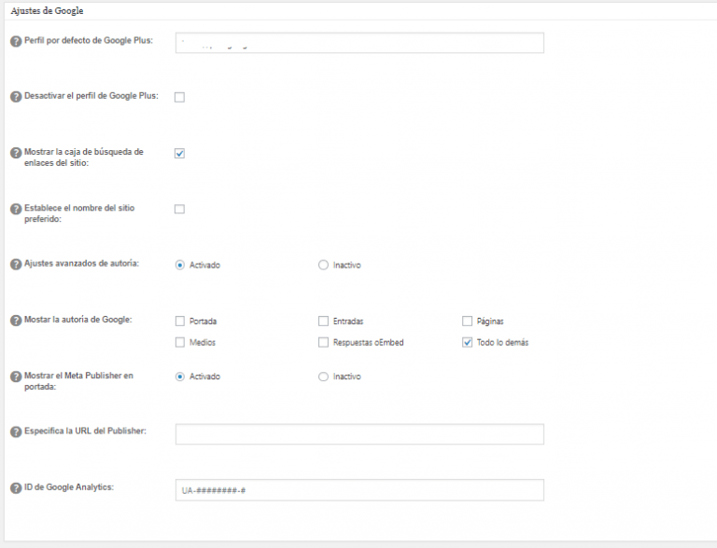Check the Portada checkbox
Viewport: 717px width, 548px height.
pos(180,322)
